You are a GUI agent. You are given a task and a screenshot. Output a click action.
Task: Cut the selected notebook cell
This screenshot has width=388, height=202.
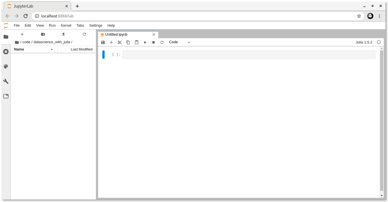120,42
